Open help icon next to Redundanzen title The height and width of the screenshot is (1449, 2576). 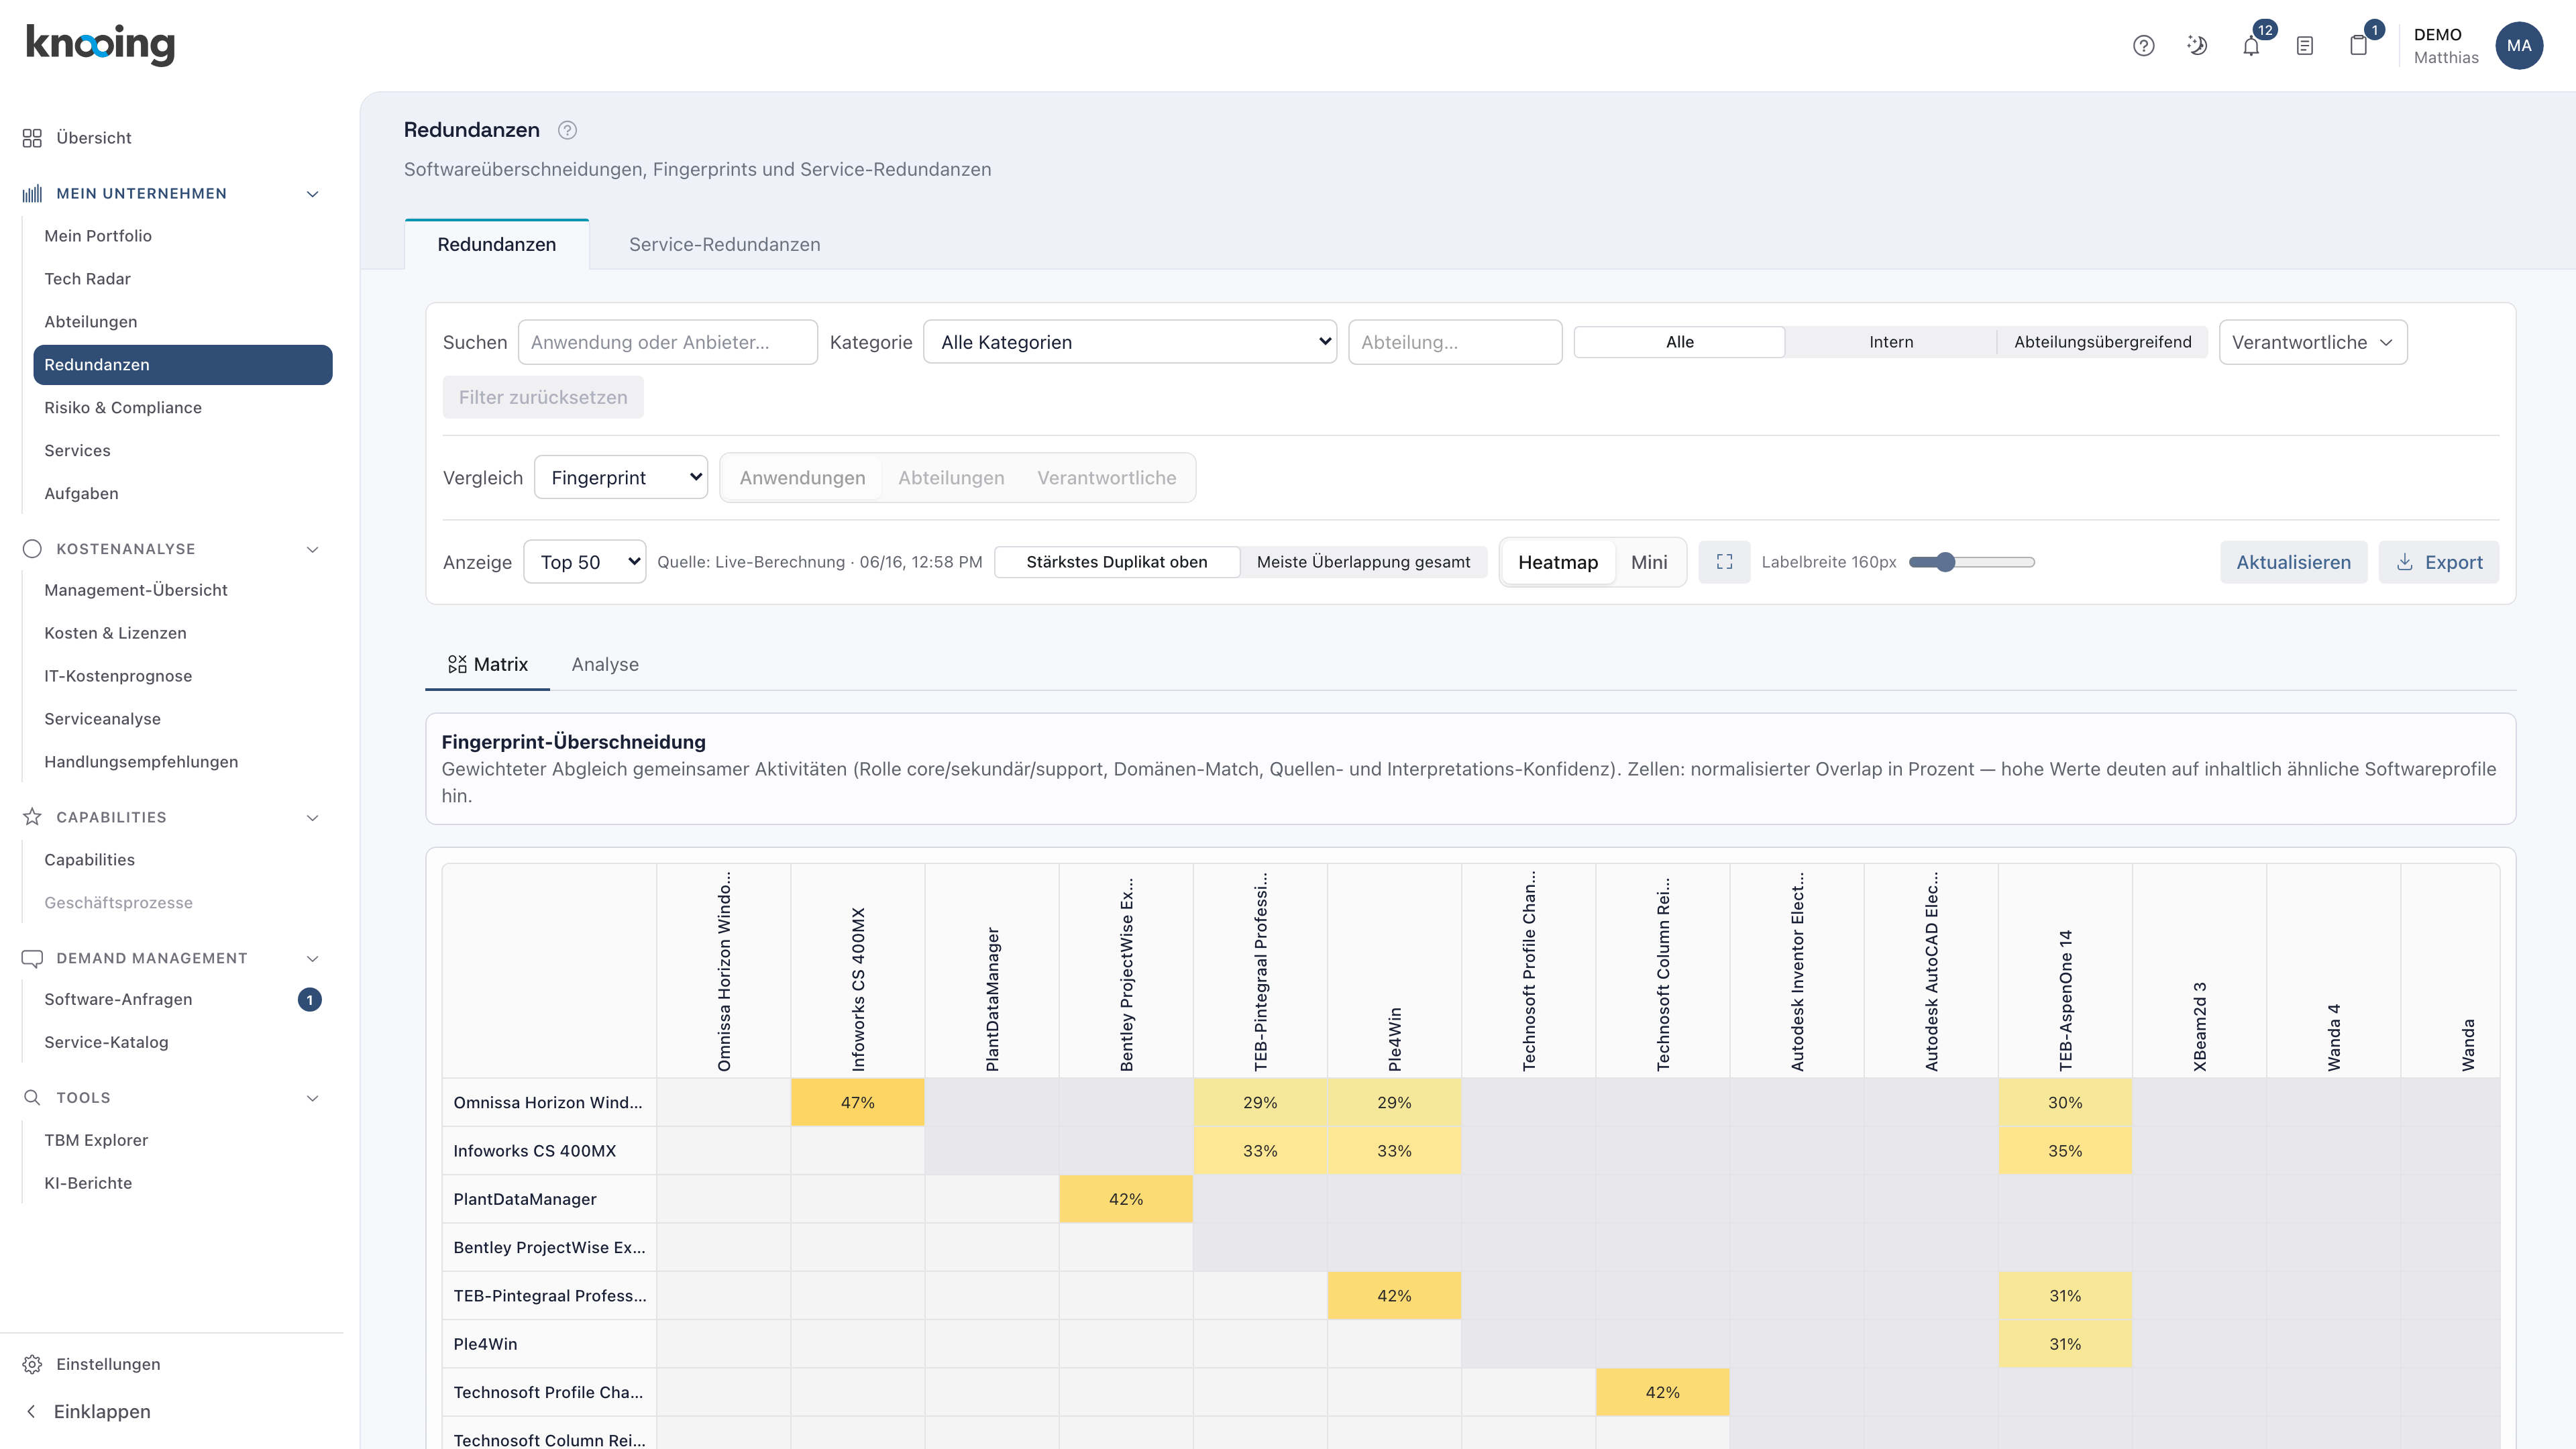pos(567,130)
